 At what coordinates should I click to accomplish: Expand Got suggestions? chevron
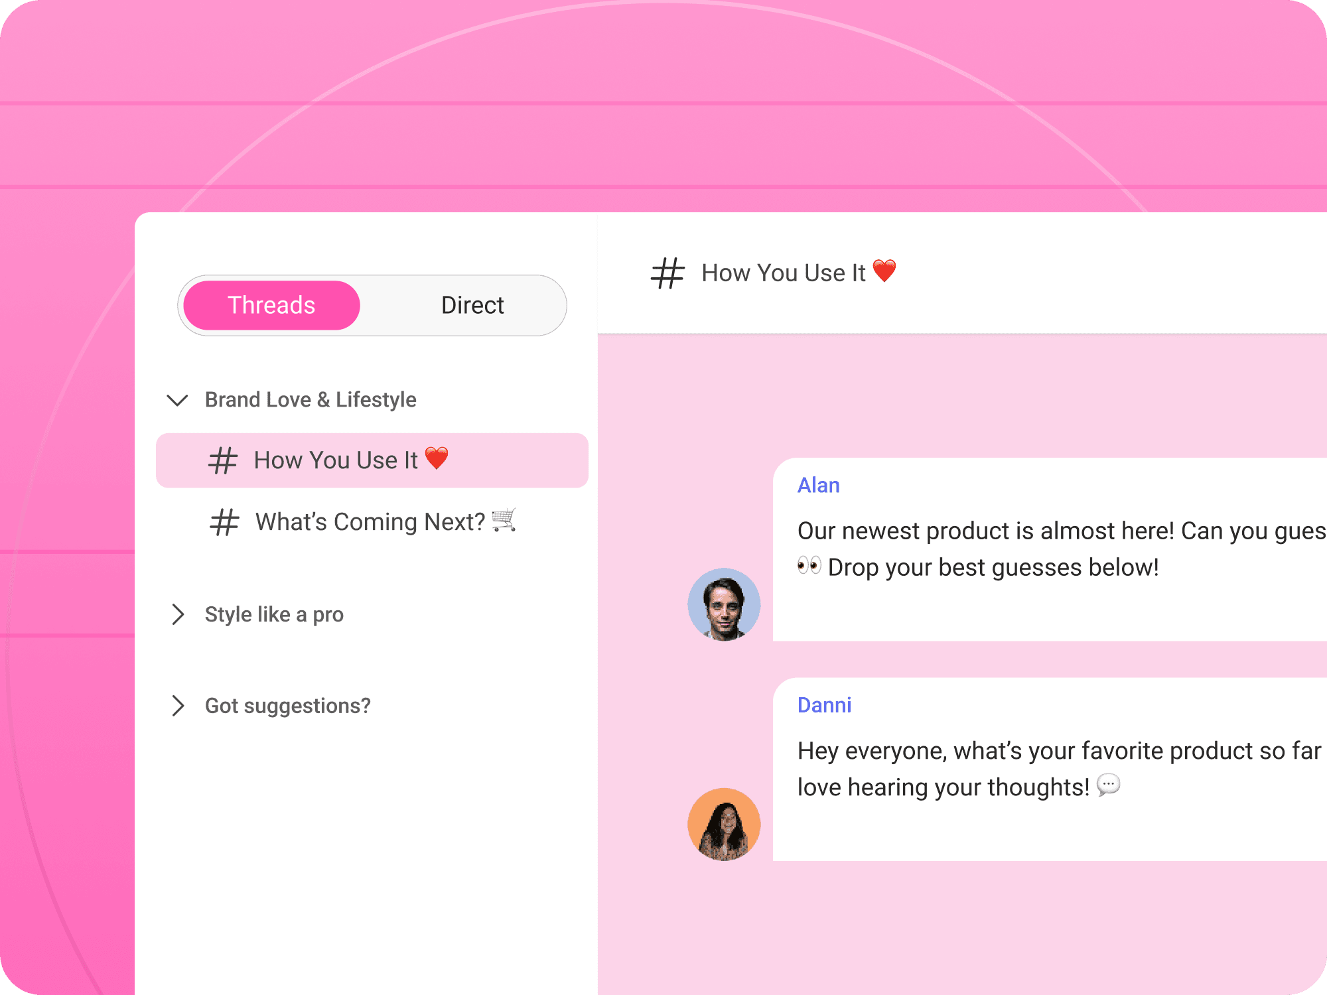pyautogui.click(x=177, y=706)
